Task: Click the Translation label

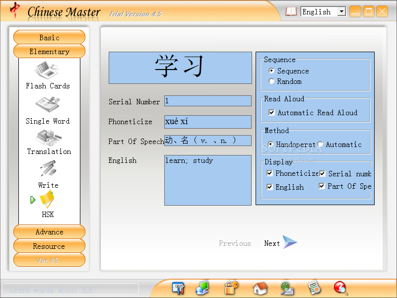Action: click(x=49, y=151)
